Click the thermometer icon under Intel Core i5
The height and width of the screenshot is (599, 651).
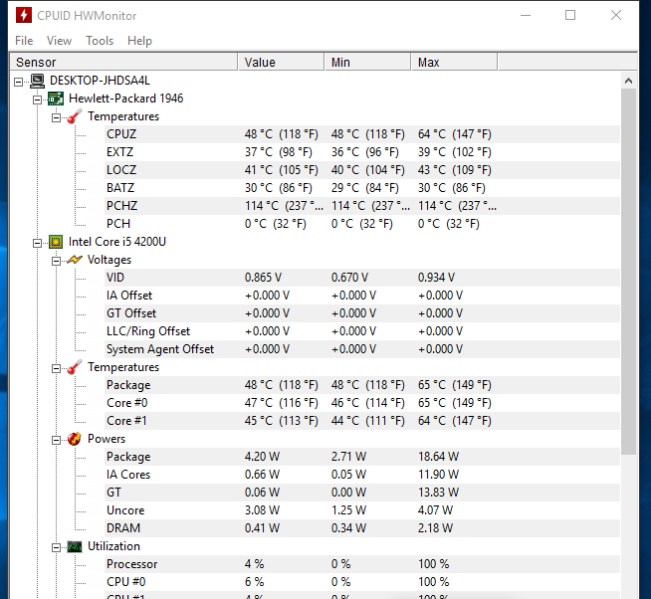pyautogui.click(x=75, y=367)
